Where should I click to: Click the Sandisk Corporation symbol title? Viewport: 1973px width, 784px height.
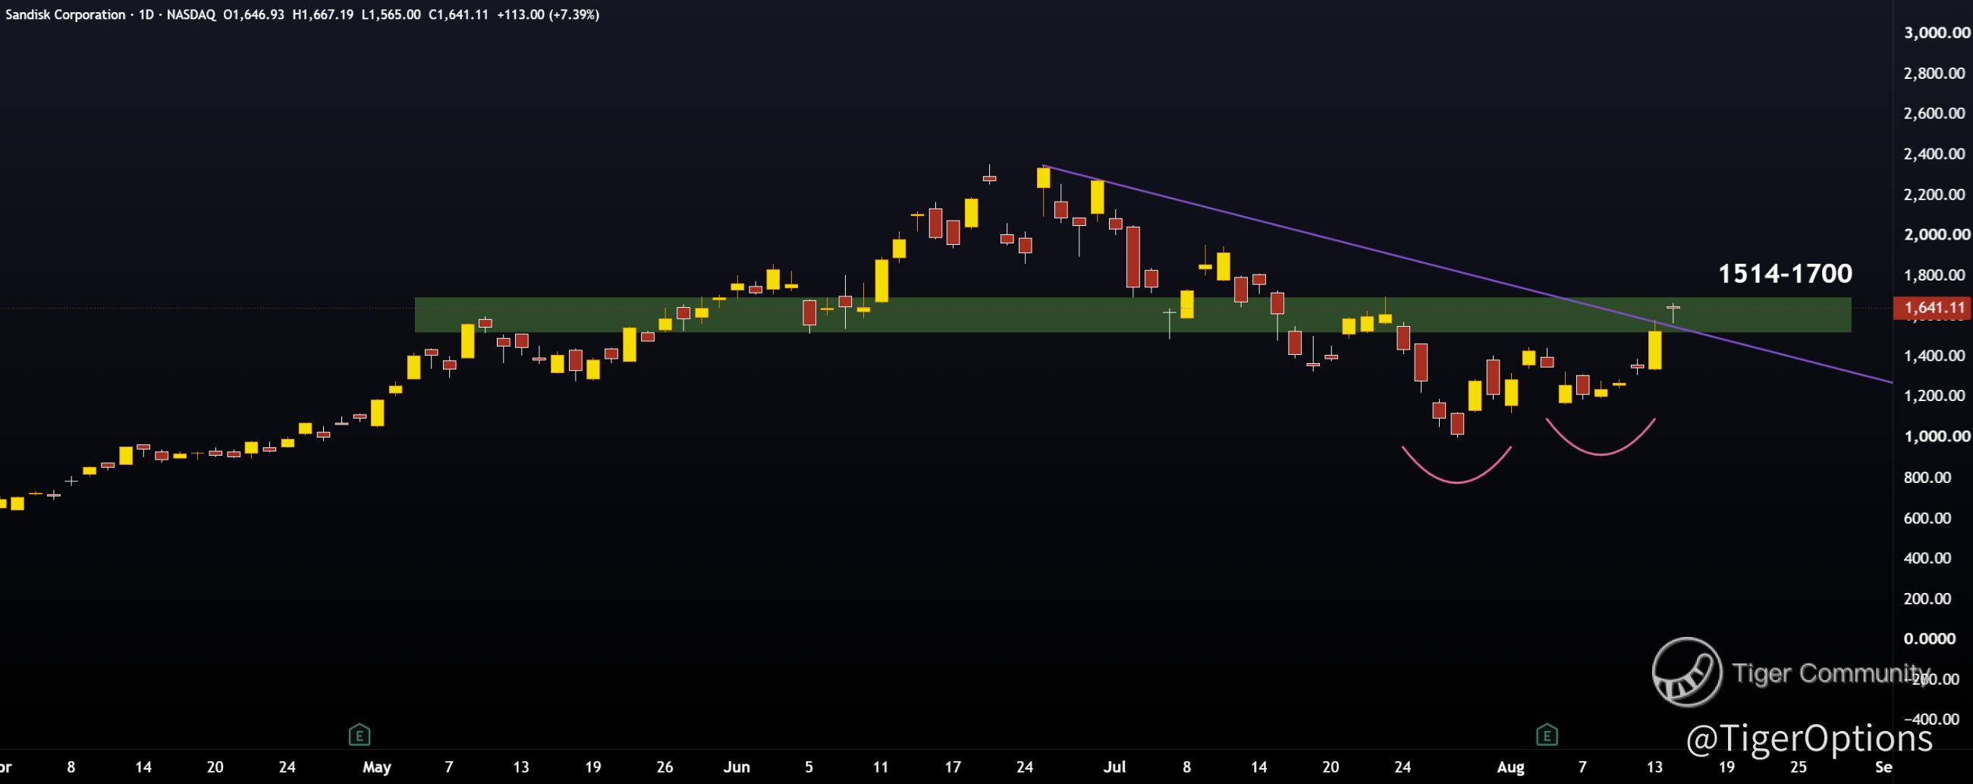pyautogui.click(x=65, y=14)
